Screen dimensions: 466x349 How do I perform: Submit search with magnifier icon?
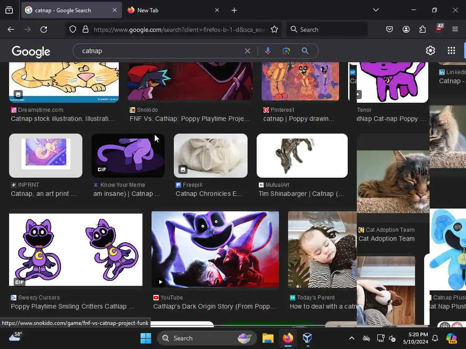pyautogui.click(x=305, y=51)
